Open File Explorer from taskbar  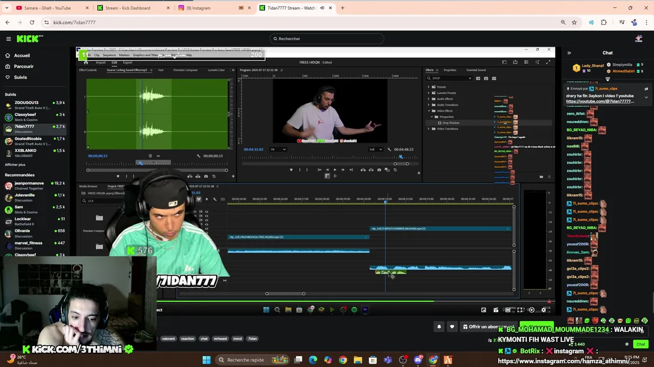click(358, 360)
